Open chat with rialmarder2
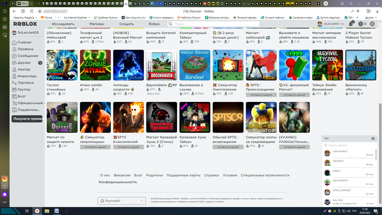This screenshot has height=215, width=382. click(349, 153)
